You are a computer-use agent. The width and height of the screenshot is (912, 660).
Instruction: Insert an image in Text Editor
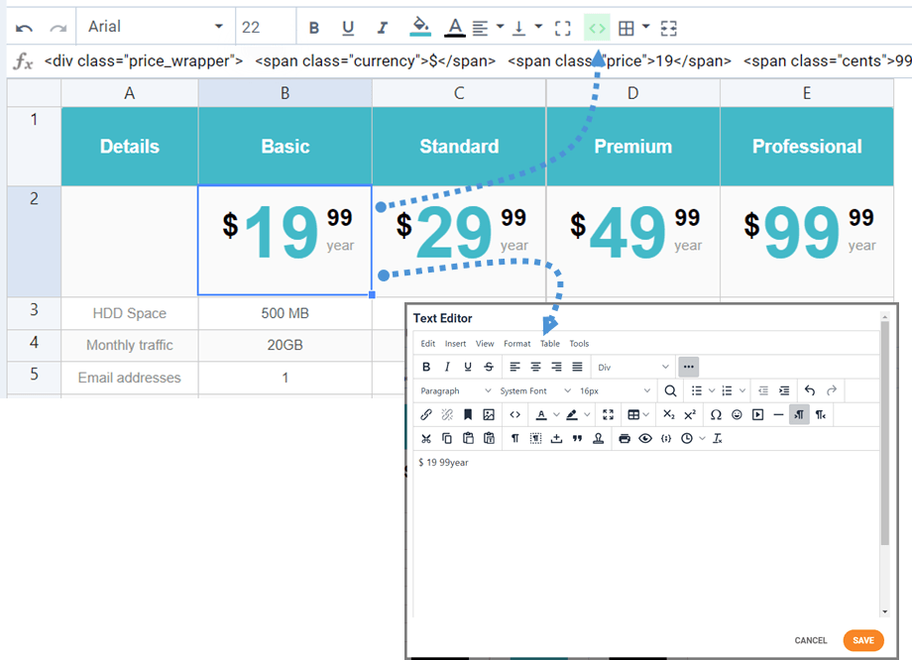click(x=489, y=415)
